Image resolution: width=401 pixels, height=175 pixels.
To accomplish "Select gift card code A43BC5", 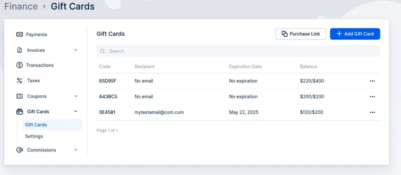I will [108, 97].
